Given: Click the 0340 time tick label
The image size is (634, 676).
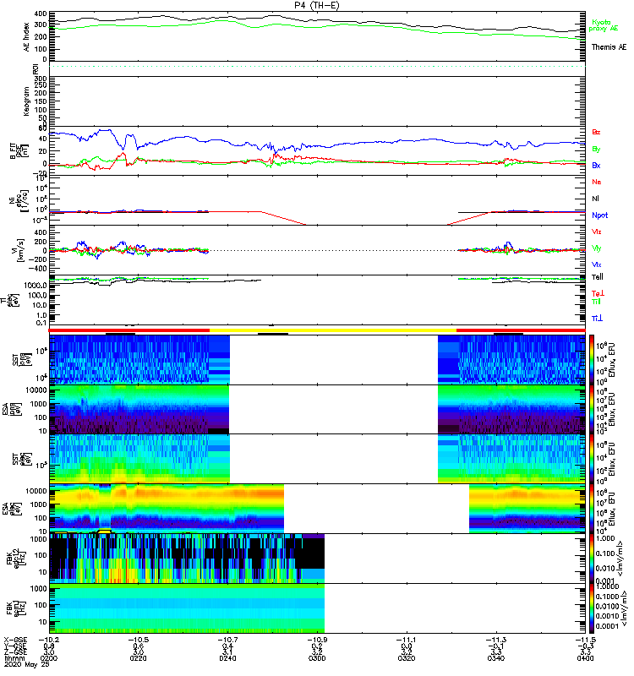Looking at the screenshot, I should 496,658.
